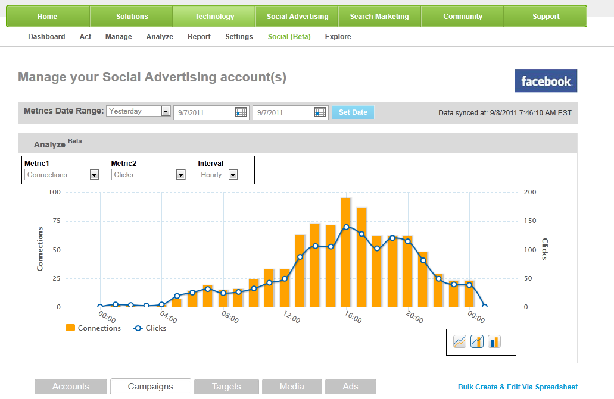Open the start date calendar picker

coord(241,112)
